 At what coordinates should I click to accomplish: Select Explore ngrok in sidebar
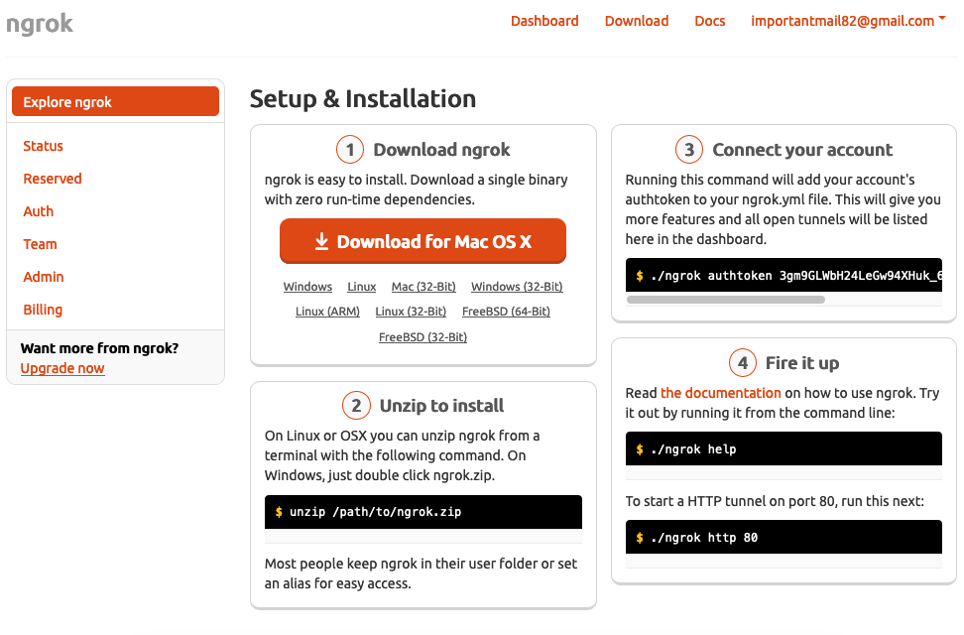[116, 101]
